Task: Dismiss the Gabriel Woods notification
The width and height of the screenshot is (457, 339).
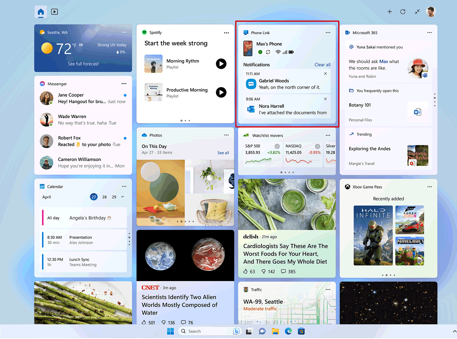Action: (x=326, y=74)
